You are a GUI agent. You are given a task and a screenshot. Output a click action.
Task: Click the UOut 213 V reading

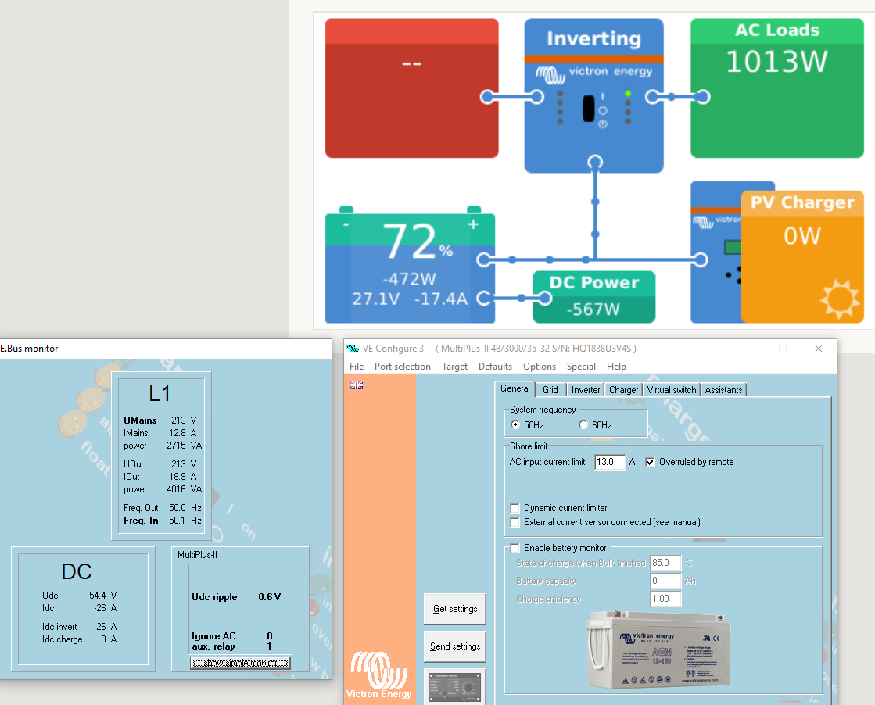point(161,464)
